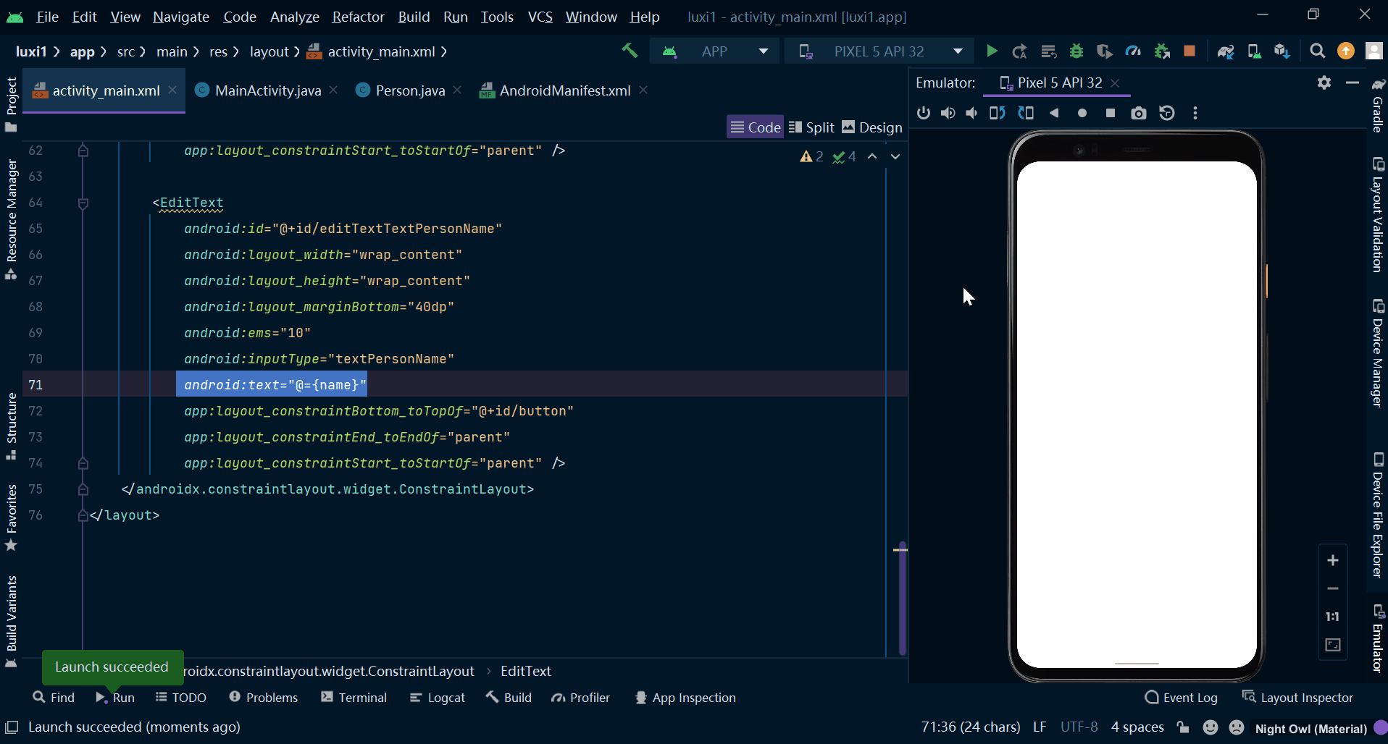This screenshot has height=744, width=1388.
Task: Open the SDK Manager toolbar icon
Action: (1282, 51)
